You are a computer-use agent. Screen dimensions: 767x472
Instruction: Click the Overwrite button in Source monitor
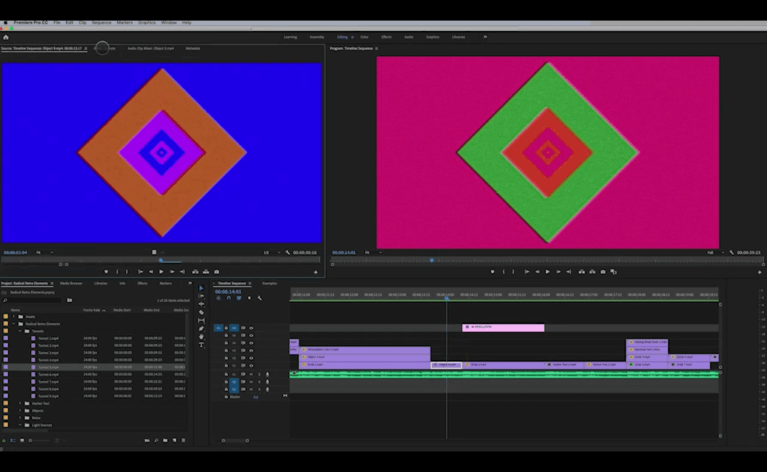coord(206,272)
